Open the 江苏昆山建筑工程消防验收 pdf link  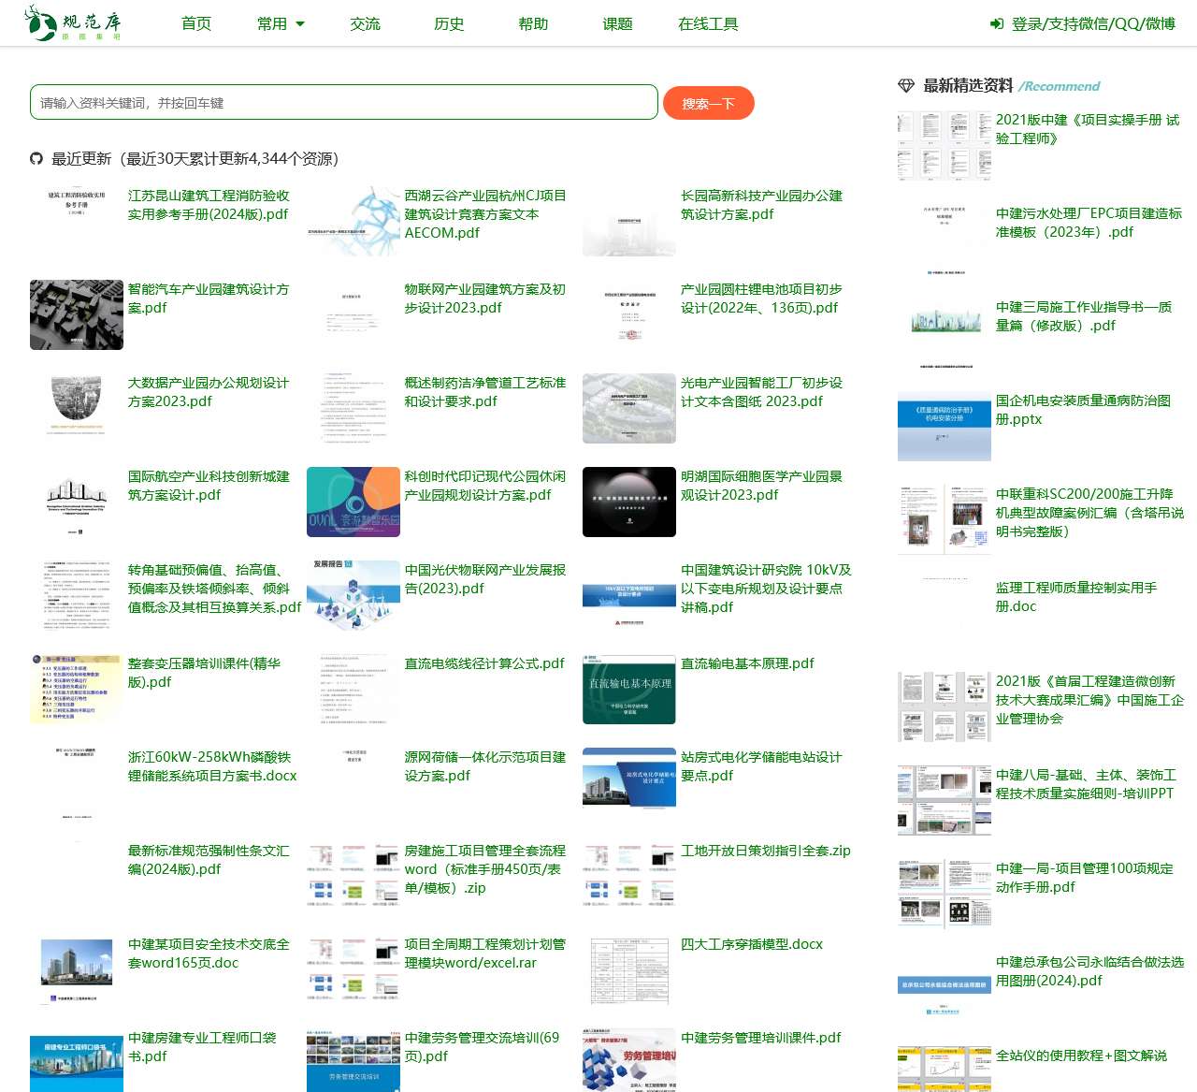(x=209, y=205)
